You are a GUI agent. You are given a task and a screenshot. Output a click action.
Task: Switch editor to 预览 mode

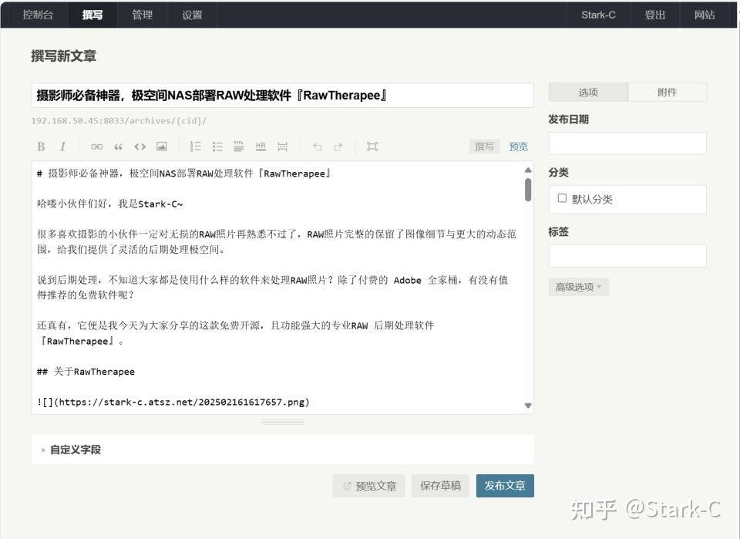click(x=518, y=147)
